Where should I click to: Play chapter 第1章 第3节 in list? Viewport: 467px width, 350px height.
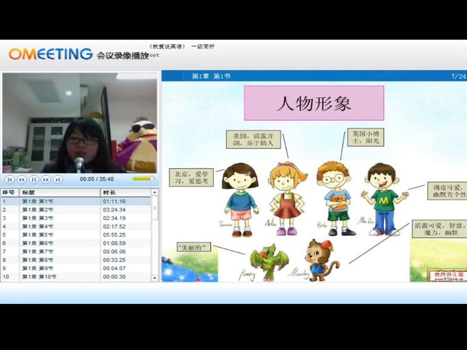click(x=38, y=218)
